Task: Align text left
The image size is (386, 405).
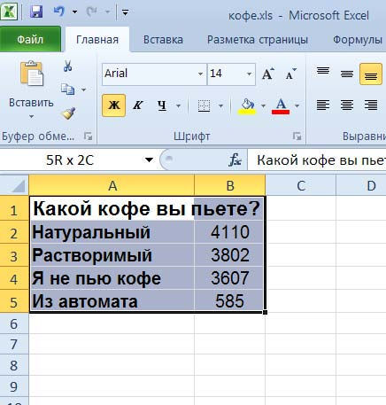Action: coord(323,105)
